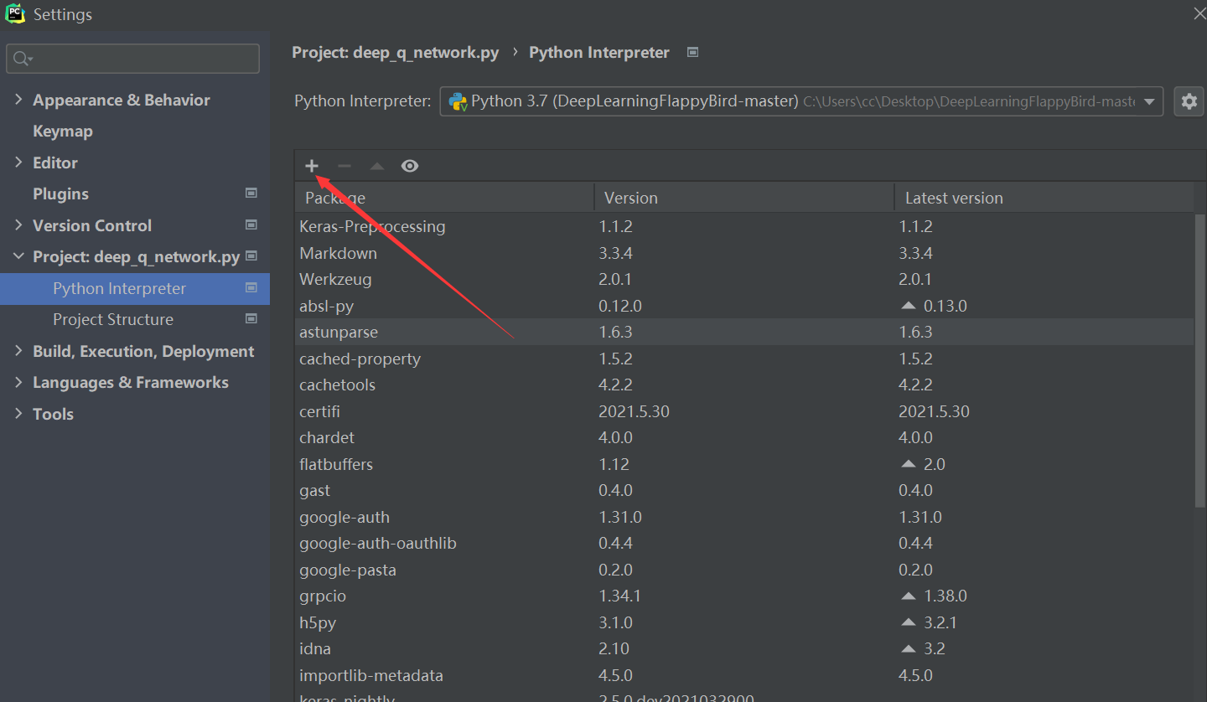Open Version Control settings

[x=92, y=225]
